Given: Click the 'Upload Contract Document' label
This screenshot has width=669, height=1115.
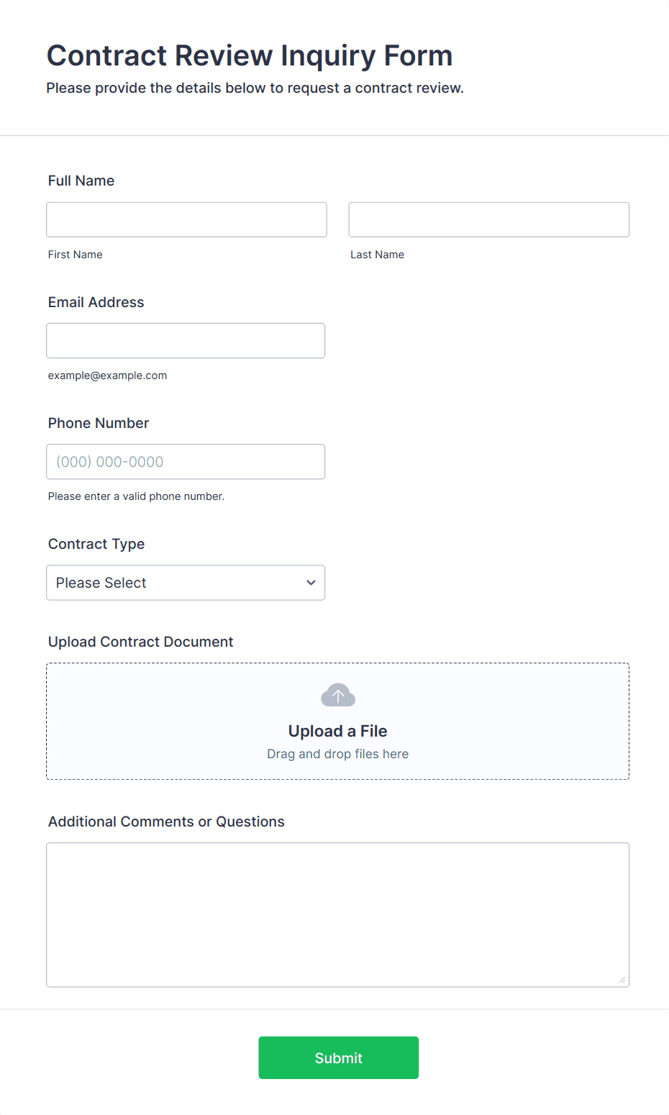Looking at the screenshot, I should [140, 642].
